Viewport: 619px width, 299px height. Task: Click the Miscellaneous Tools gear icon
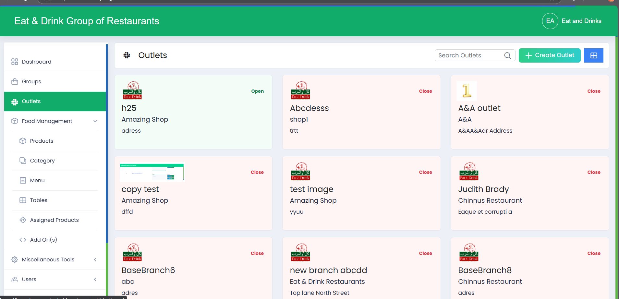coord(15,259)
